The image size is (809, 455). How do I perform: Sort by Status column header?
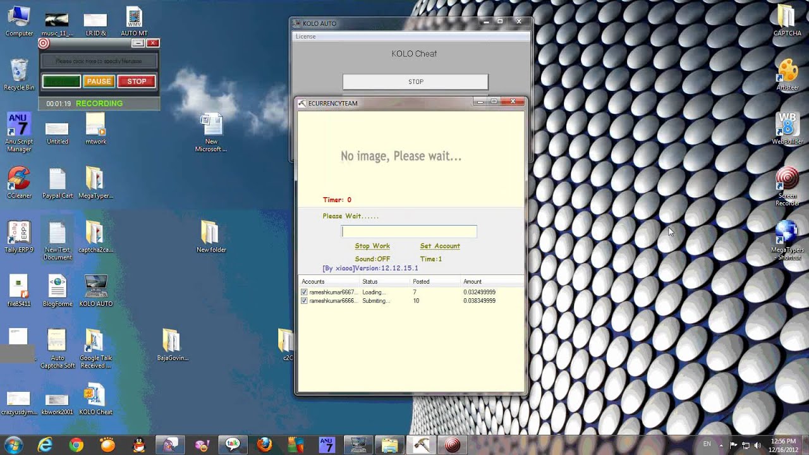(384, 281)
